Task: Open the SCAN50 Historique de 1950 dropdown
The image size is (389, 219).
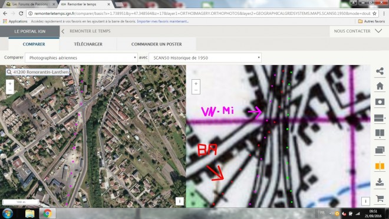Action: [x=205, y=58]
